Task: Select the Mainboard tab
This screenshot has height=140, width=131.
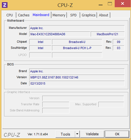Action: tap(41, 15)
